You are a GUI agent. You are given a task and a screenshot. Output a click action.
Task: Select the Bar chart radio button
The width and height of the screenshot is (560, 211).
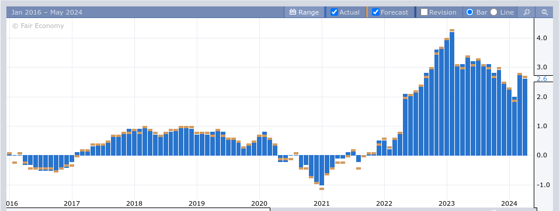point(470,12)
